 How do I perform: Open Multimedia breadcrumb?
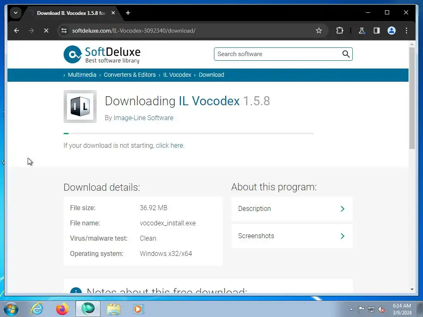click(x=82, y=75)
